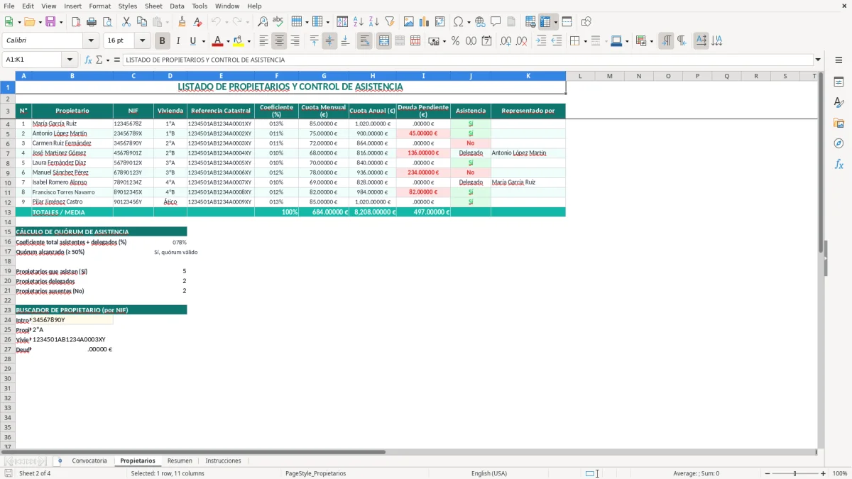Open the Font Size dropdown list

(x=143, y=40)
